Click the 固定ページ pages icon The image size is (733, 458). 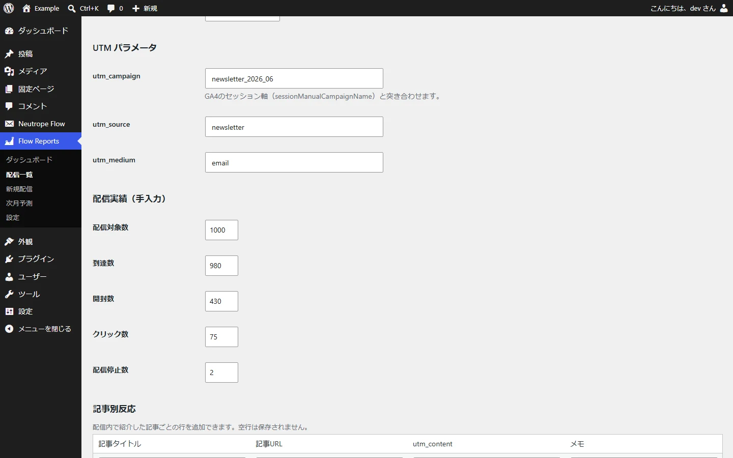pyautogui.click(x=9, y=89)
